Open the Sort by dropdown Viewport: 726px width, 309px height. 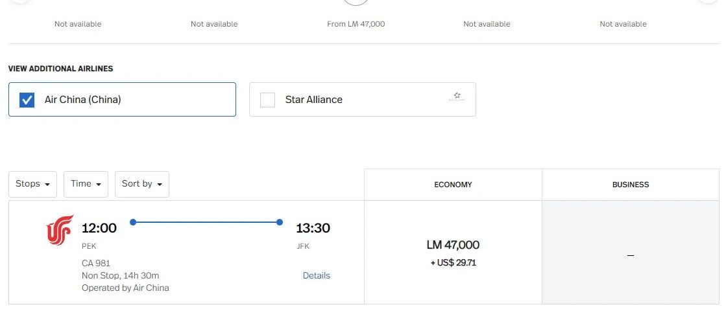(142, 184)
